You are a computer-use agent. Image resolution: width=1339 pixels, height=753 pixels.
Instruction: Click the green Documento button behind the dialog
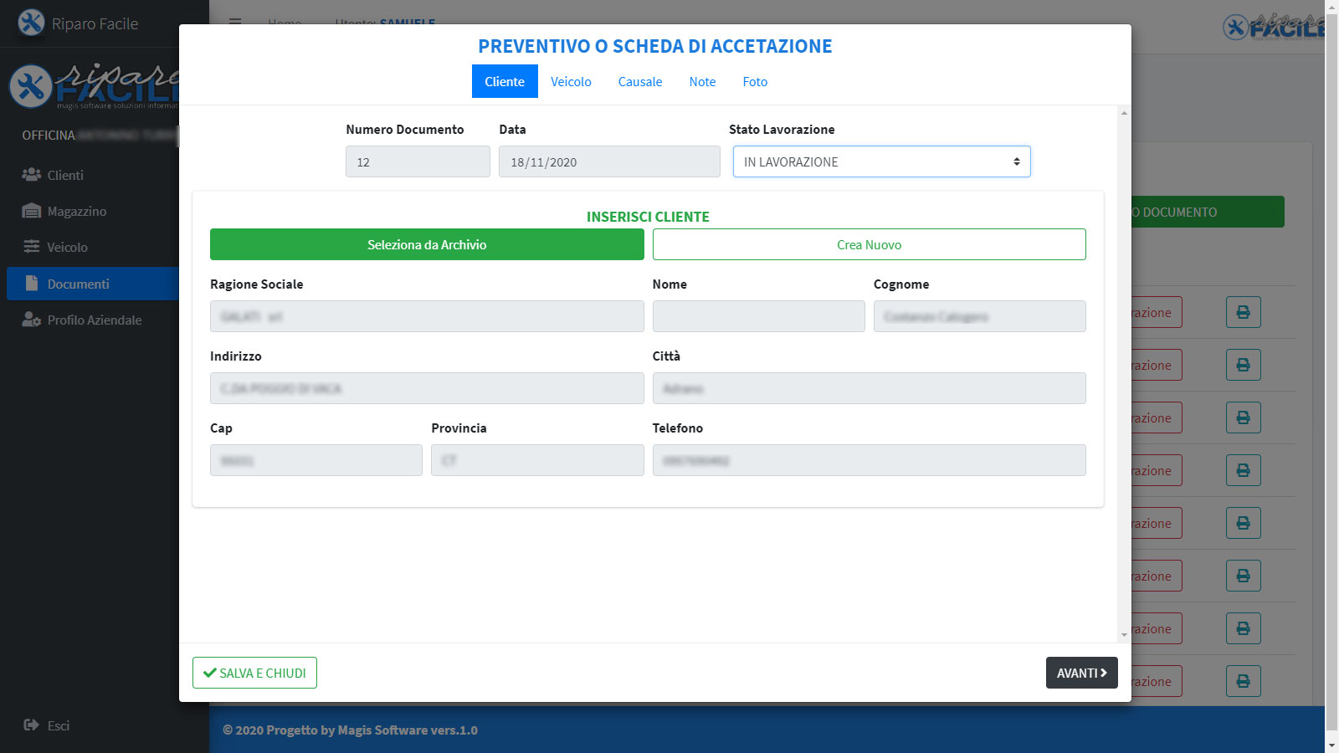click(1208, 212)
